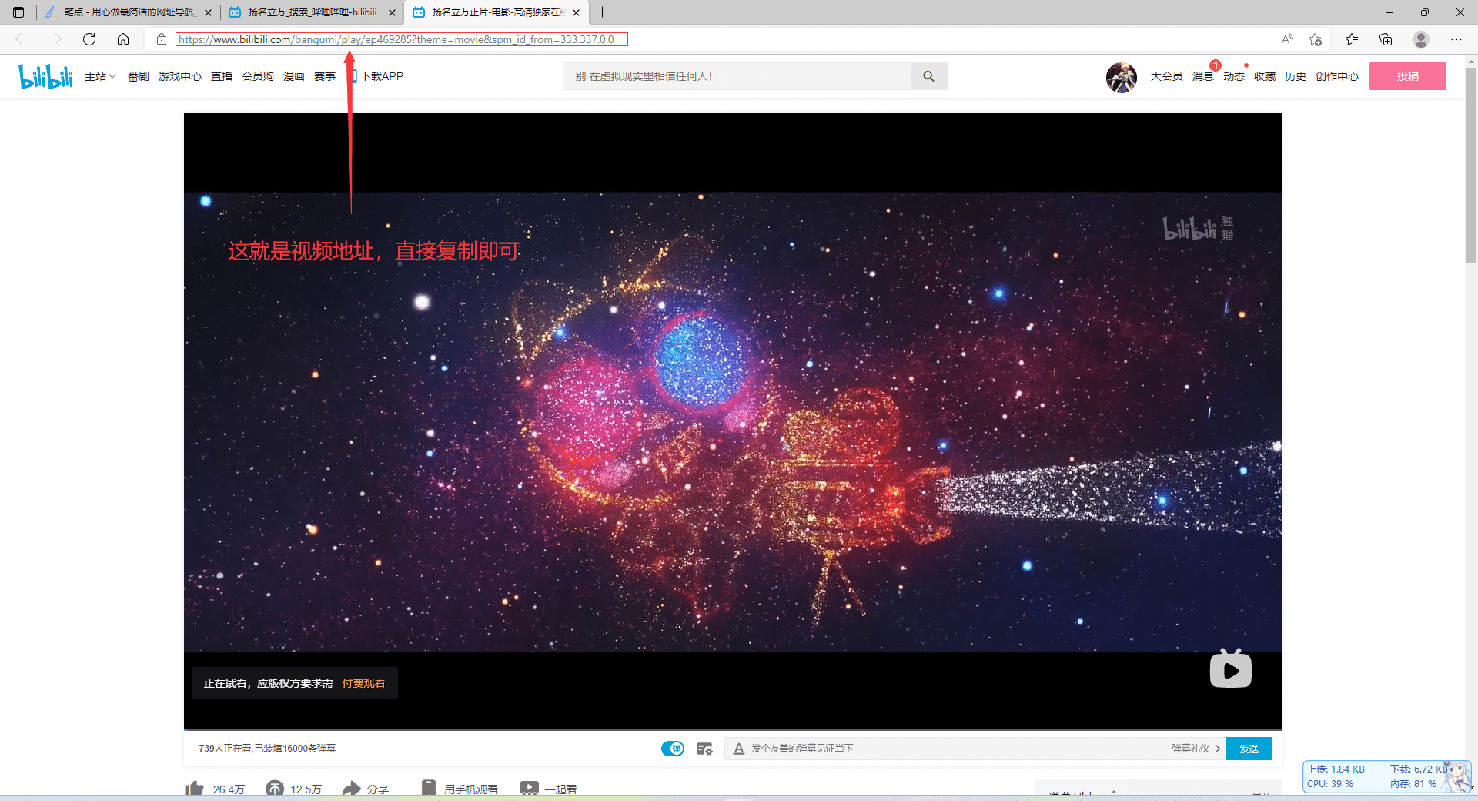Expand the 主站 dropdown chevron
Image resolution: width=1478 pixels, height=801 pixels.
click(x=112, y=76)
